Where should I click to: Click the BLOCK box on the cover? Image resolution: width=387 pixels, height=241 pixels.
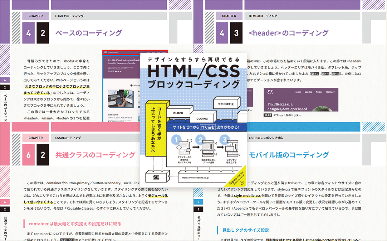pyautogui.click(x=178, y=113)
